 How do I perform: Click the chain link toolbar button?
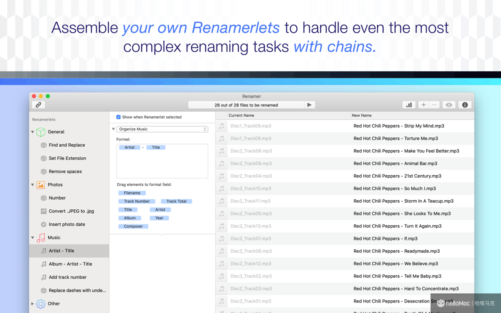pyautogui.click(x=38, y=105)
